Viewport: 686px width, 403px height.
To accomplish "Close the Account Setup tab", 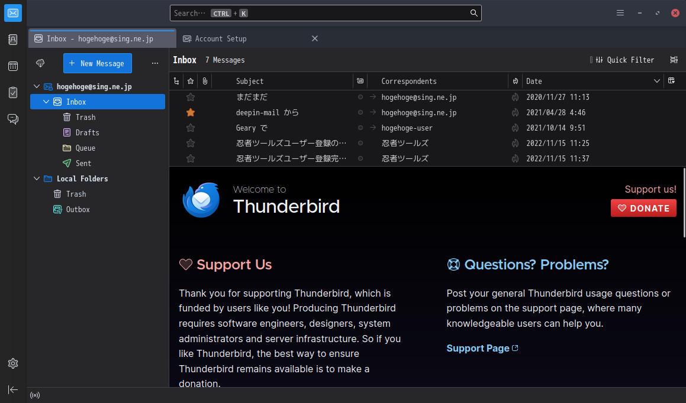I will point(314,38).
